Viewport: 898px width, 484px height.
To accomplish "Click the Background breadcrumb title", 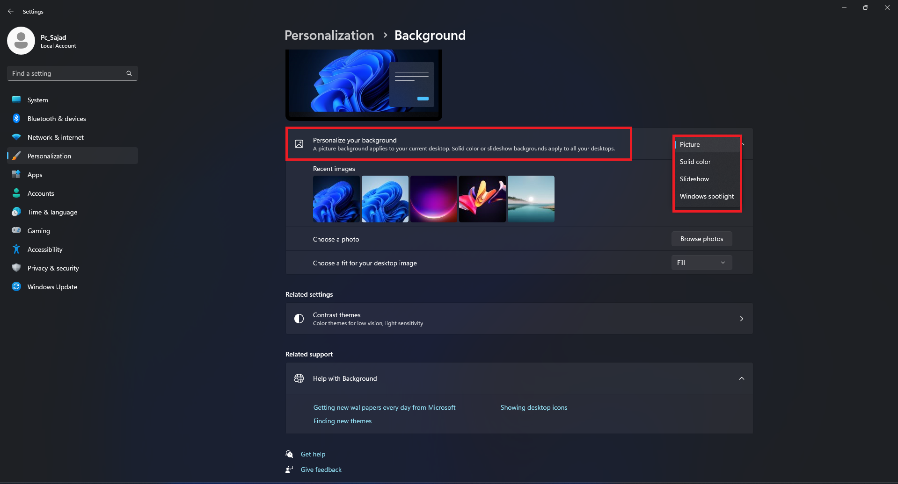I will pyautogui.click(x=430, y=35).
